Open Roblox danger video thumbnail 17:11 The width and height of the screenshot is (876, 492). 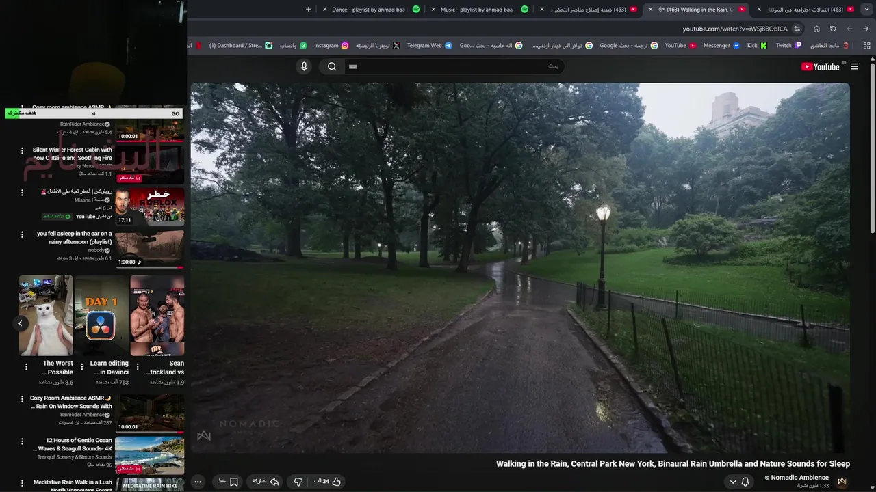click(x=149, y=206)
